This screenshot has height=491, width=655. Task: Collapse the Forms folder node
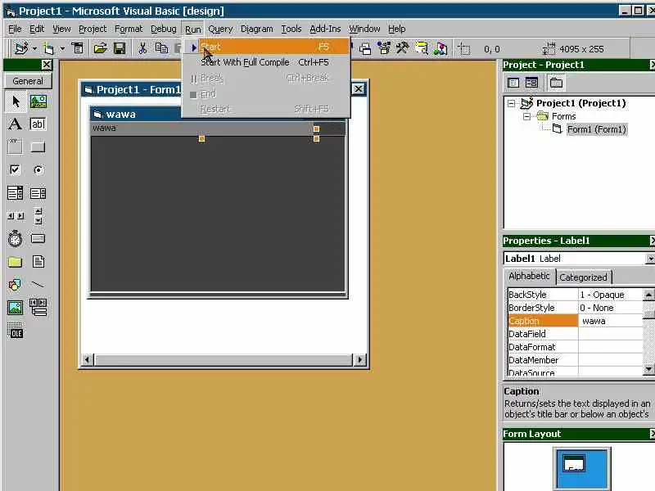click(526, 116)
